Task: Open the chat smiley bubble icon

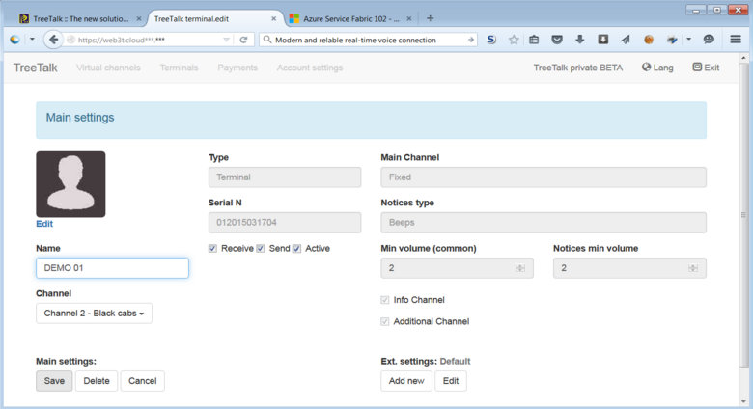Action: click(x=709, y=40)
